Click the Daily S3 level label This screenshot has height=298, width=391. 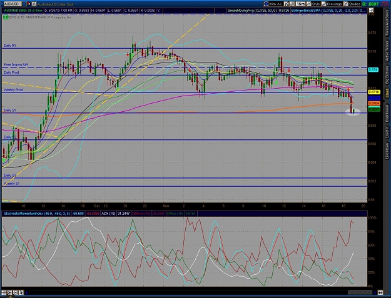tap(10, 176)
